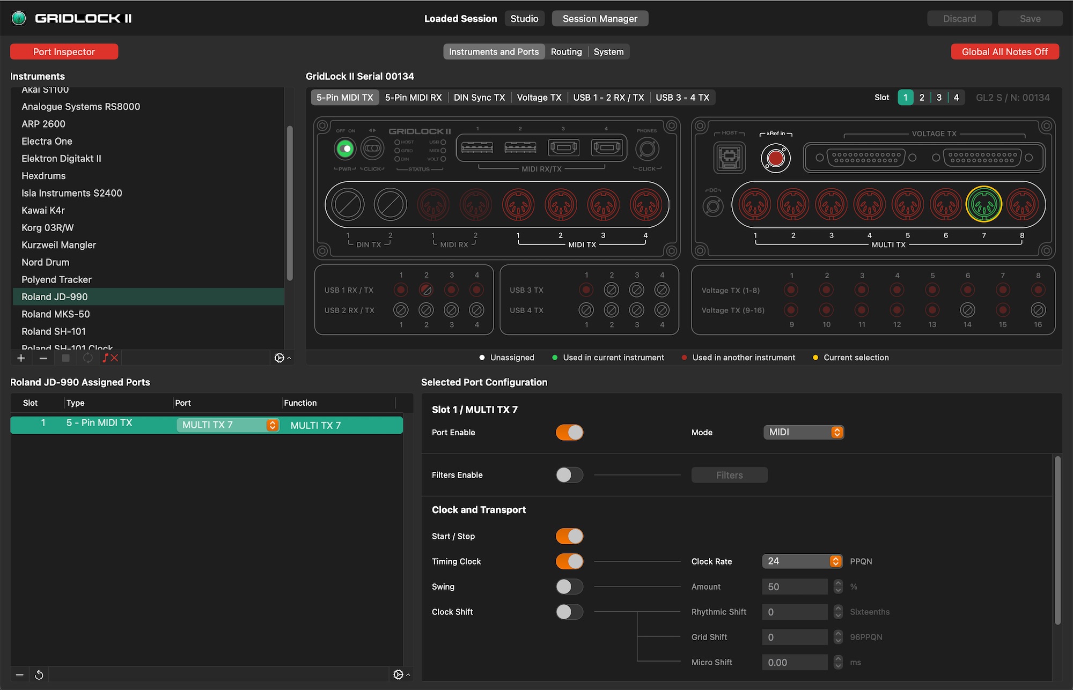The image size is (1073, 690).
Task: Turn on the Swing toggle
Action: pyautogui.click(x=569, y=587)
